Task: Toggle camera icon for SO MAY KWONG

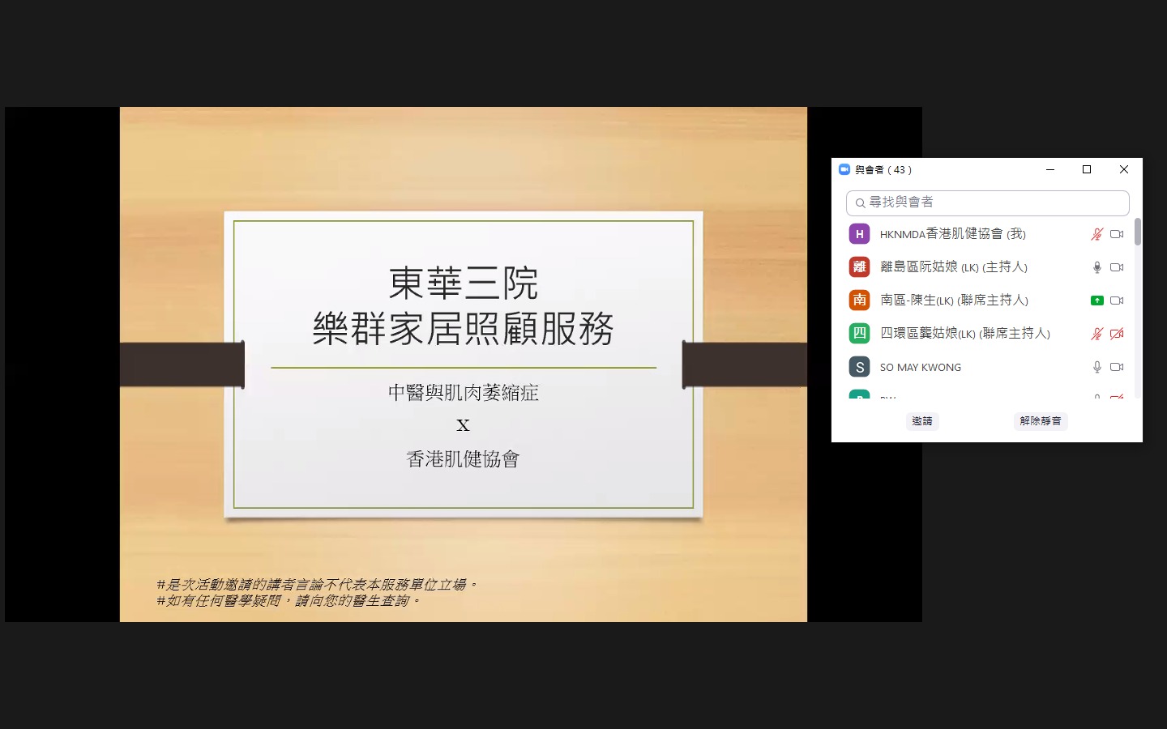Action: point(1117,367)
